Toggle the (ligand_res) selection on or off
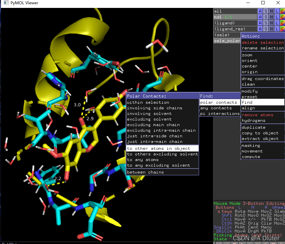This screenshot has height=244, width=285. tap(235, 29)
